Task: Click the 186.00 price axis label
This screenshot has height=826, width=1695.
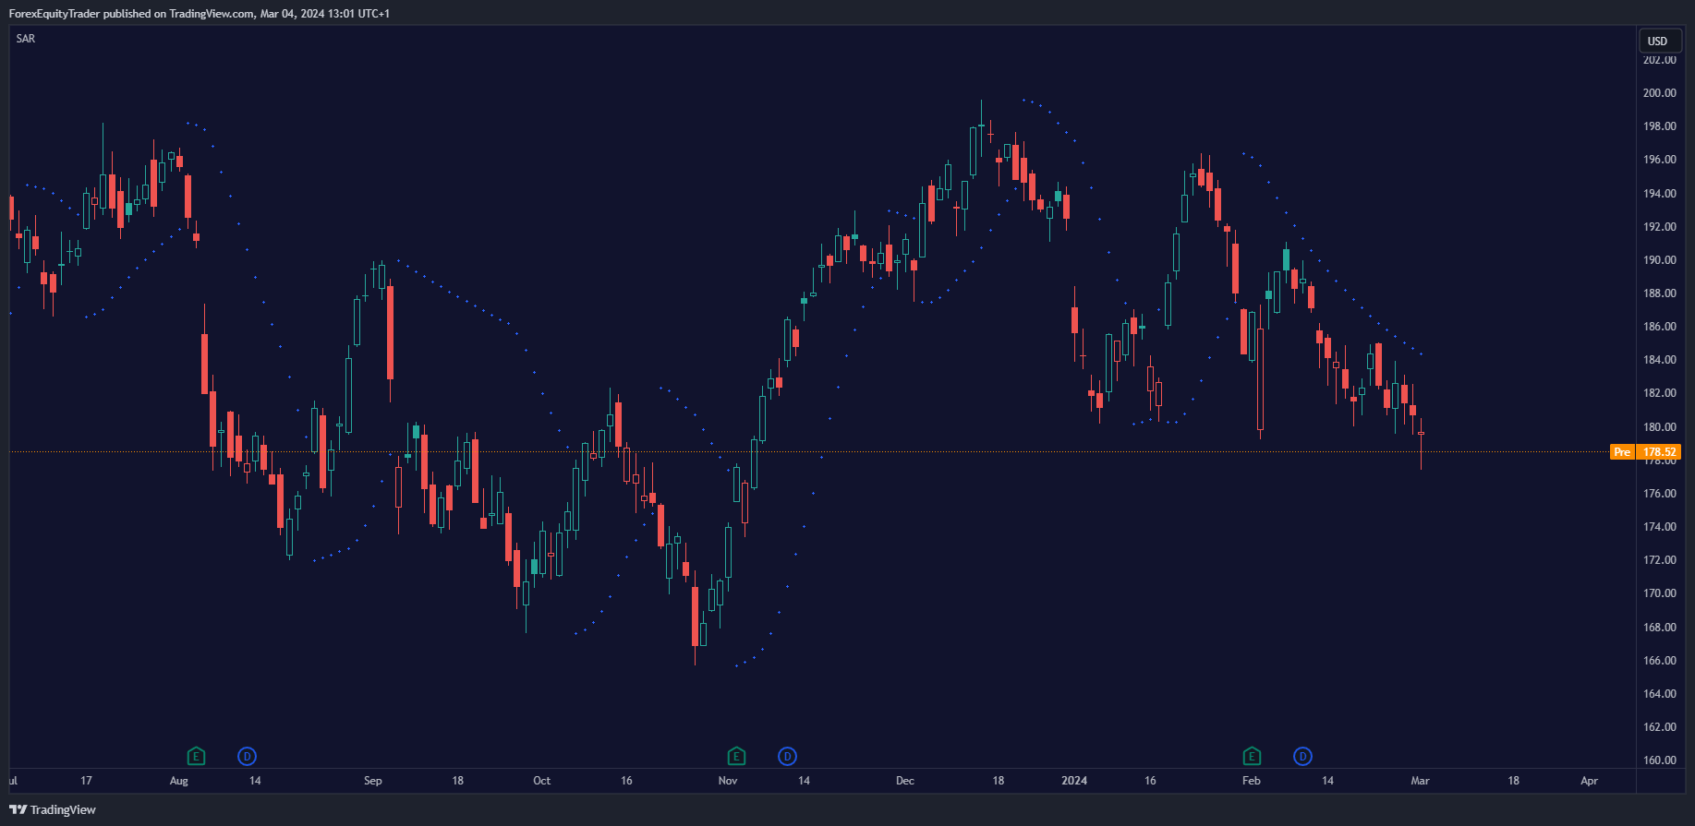Action: [1660, 327]
